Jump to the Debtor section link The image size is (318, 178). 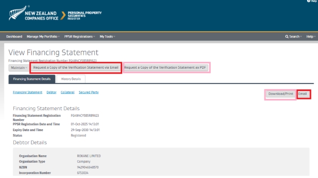point(51,92)
